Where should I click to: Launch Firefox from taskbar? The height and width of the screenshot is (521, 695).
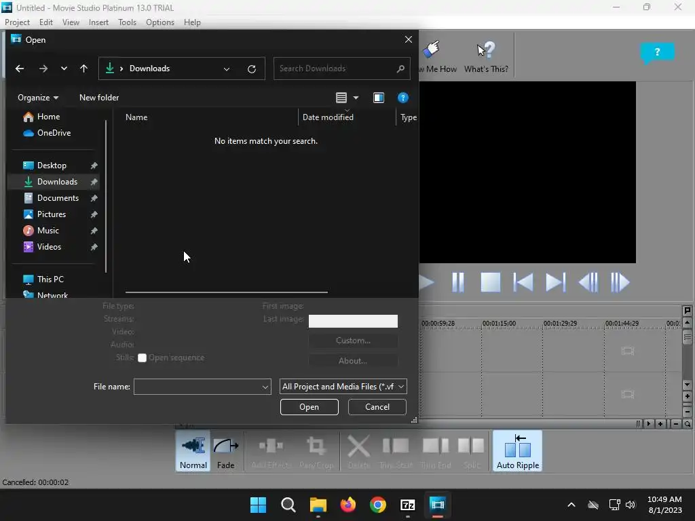pos(348,505)
